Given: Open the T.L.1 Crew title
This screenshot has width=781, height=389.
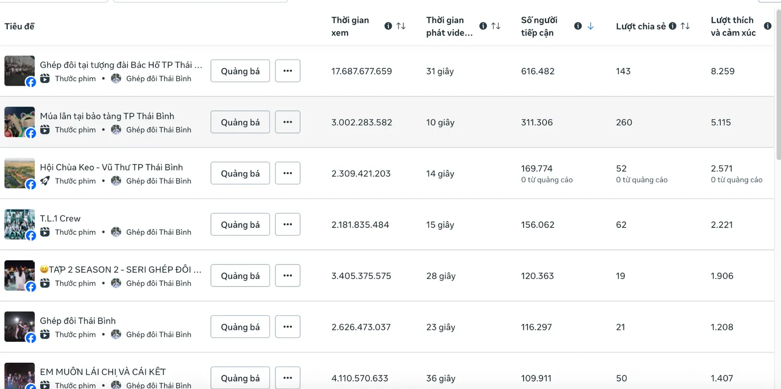Looking at the screenshot, I should [x=60, y=219].
